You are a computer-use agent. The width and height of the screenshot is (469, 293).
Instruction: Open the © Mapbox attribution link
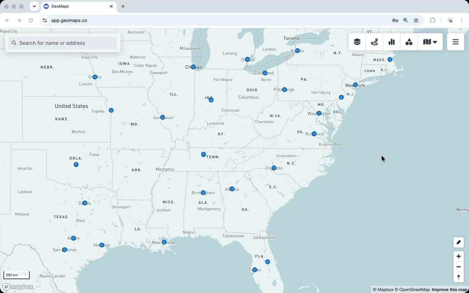click(383, 290)
